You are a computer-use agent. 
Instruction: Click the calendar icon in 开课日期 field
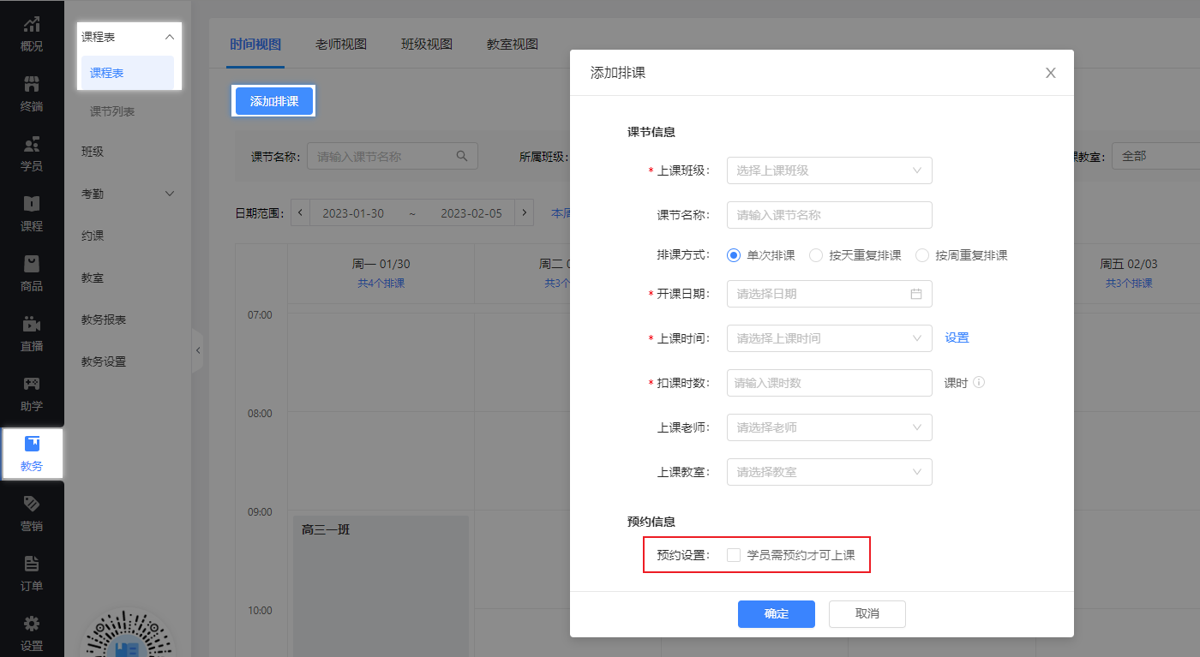[915, 294]
